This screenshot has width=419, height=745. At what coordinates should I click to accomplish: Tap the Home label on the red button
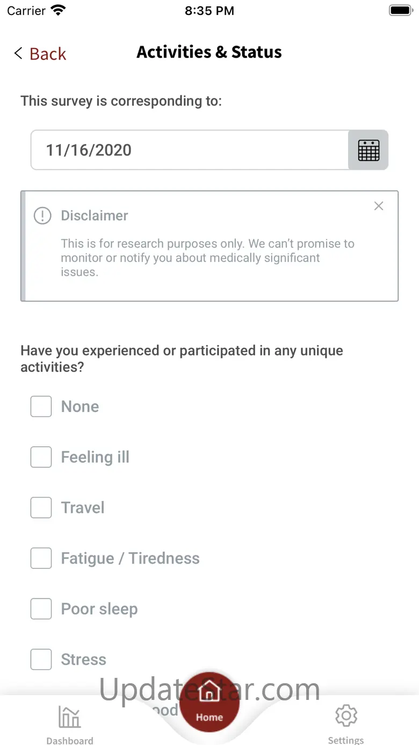(x=209, y=717)
